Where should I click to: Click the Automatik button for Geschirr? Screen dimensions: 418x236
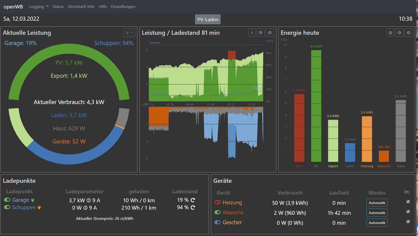click(x=377, y=223)
